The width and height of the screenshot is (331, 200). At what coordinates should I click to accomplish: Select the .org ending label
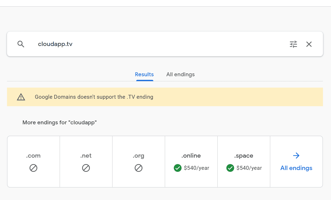[x=139, y=156]
